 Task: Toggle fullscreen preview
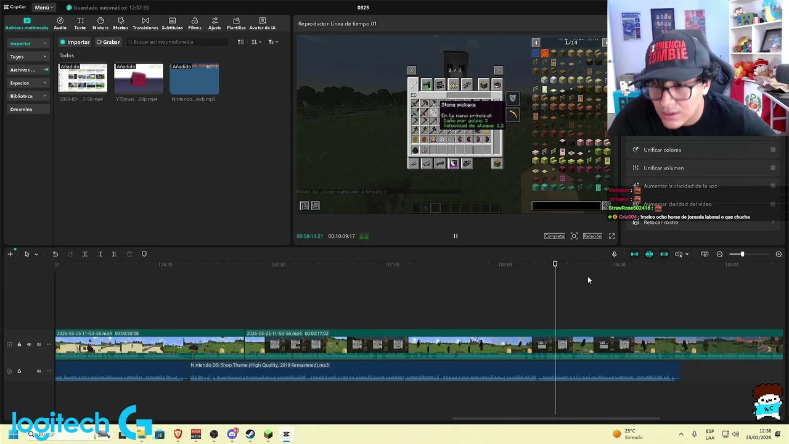[611, 236]
